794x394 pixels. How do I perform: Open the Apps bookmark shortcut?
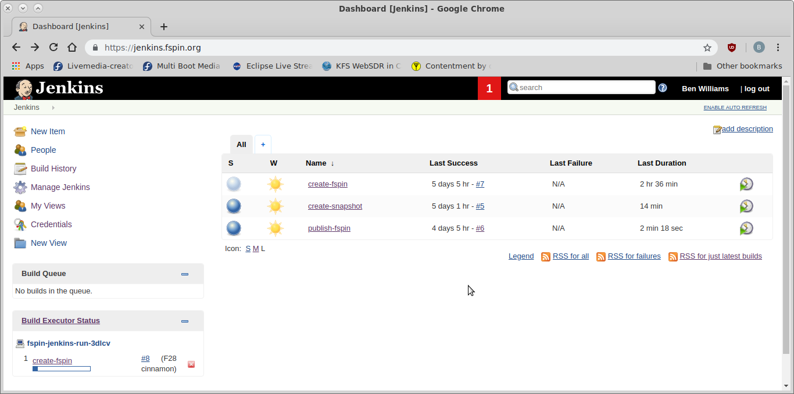28,66
